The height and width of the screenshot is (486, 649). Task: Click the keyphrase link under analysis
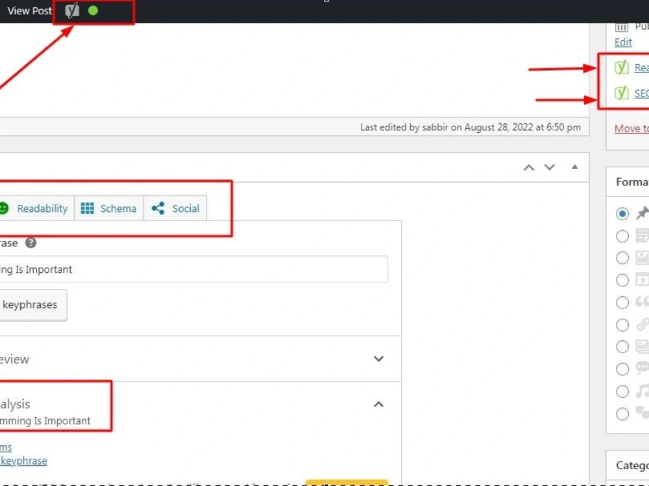click(x=23, y=461)
